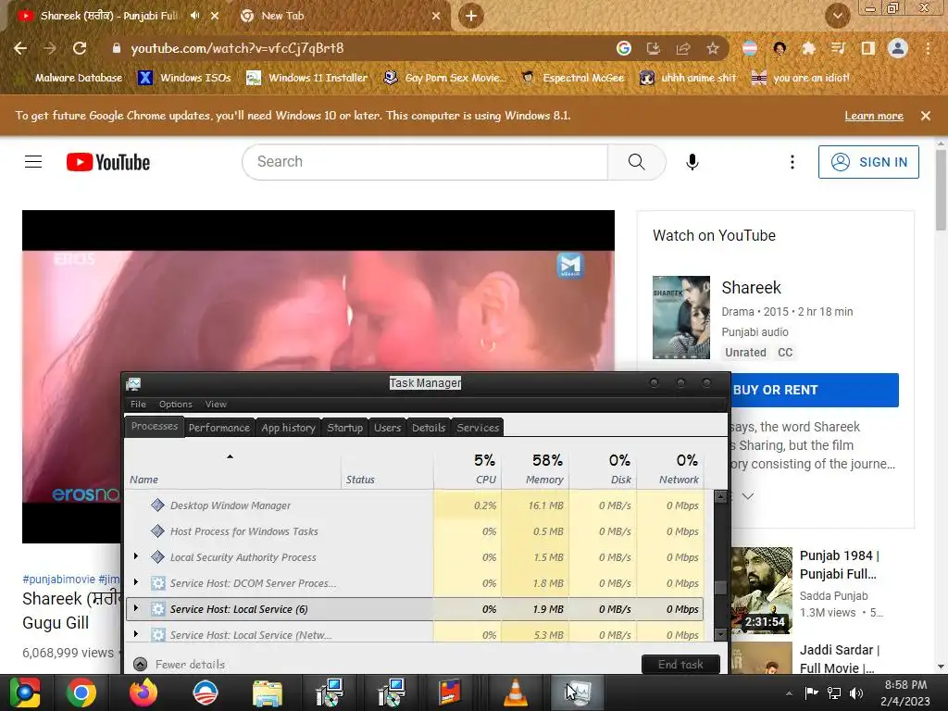
Task: Show hidden tray icons arrow
Action: coord(789,693)
